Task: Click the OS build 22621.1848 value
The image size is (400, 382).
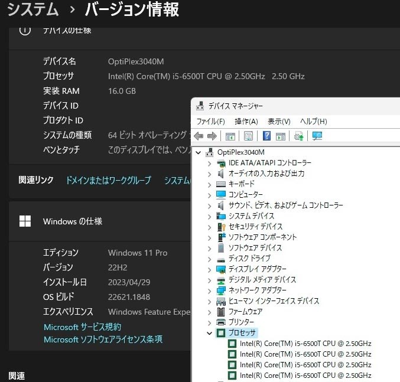Action: (x=129, y=297)
